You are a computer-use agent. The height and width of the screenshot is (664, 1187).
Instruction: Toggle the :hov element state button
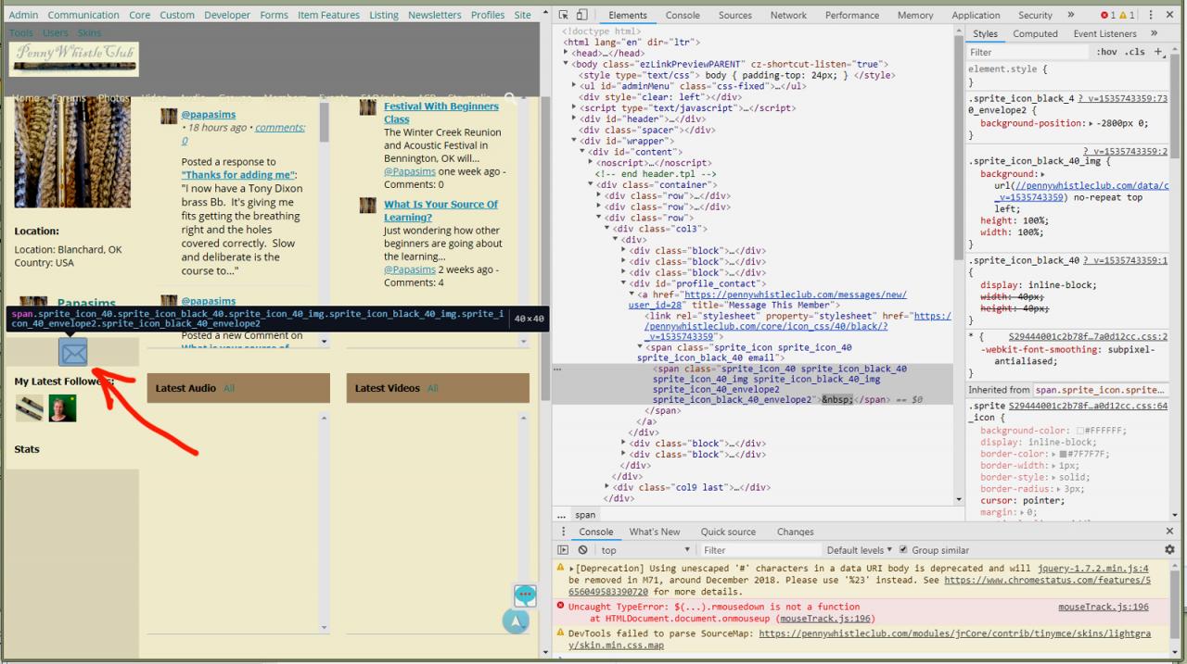point(1106,52)
